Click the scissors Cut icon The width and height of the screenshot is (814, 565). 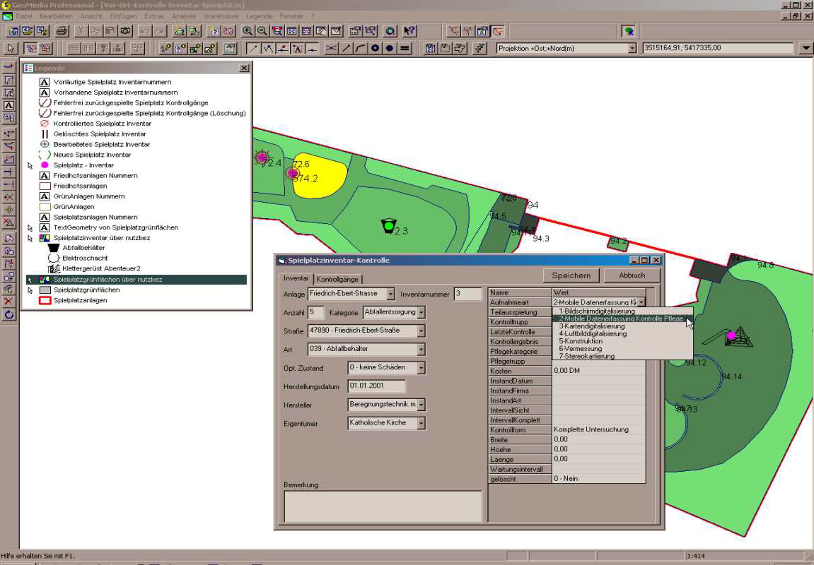pyautogui.click(x=81, y=31)
